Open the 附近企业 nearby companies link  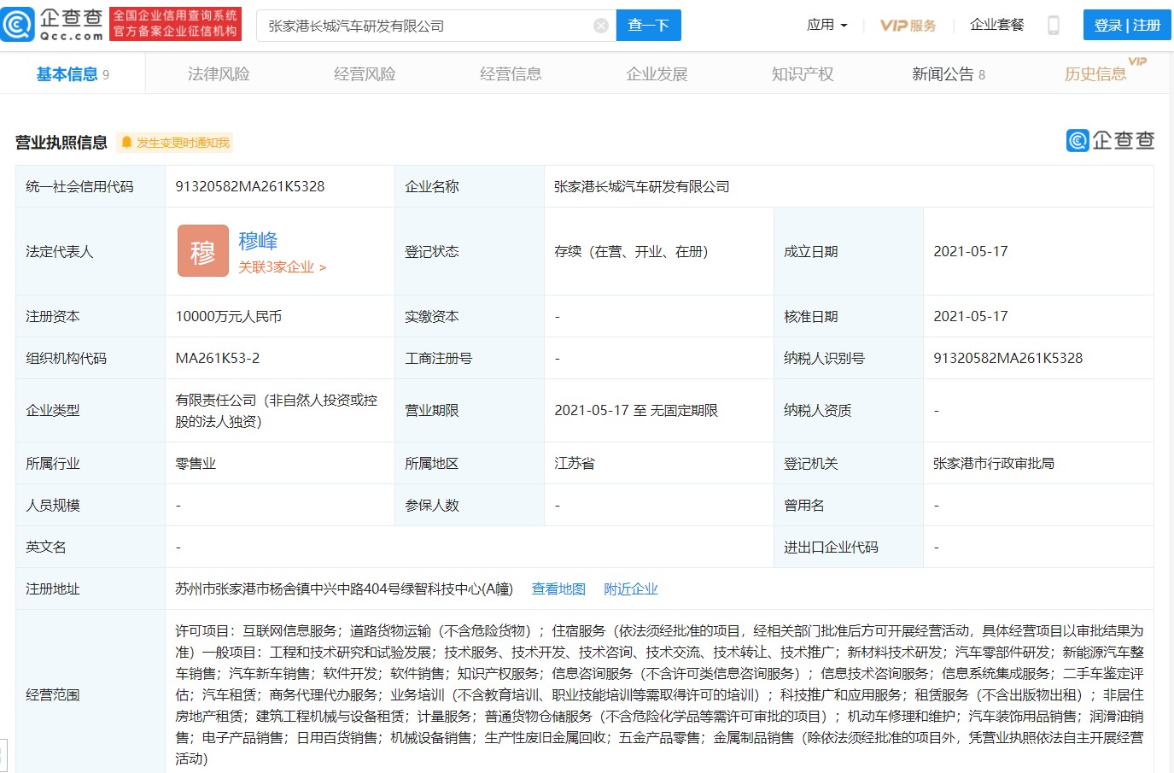631,589
